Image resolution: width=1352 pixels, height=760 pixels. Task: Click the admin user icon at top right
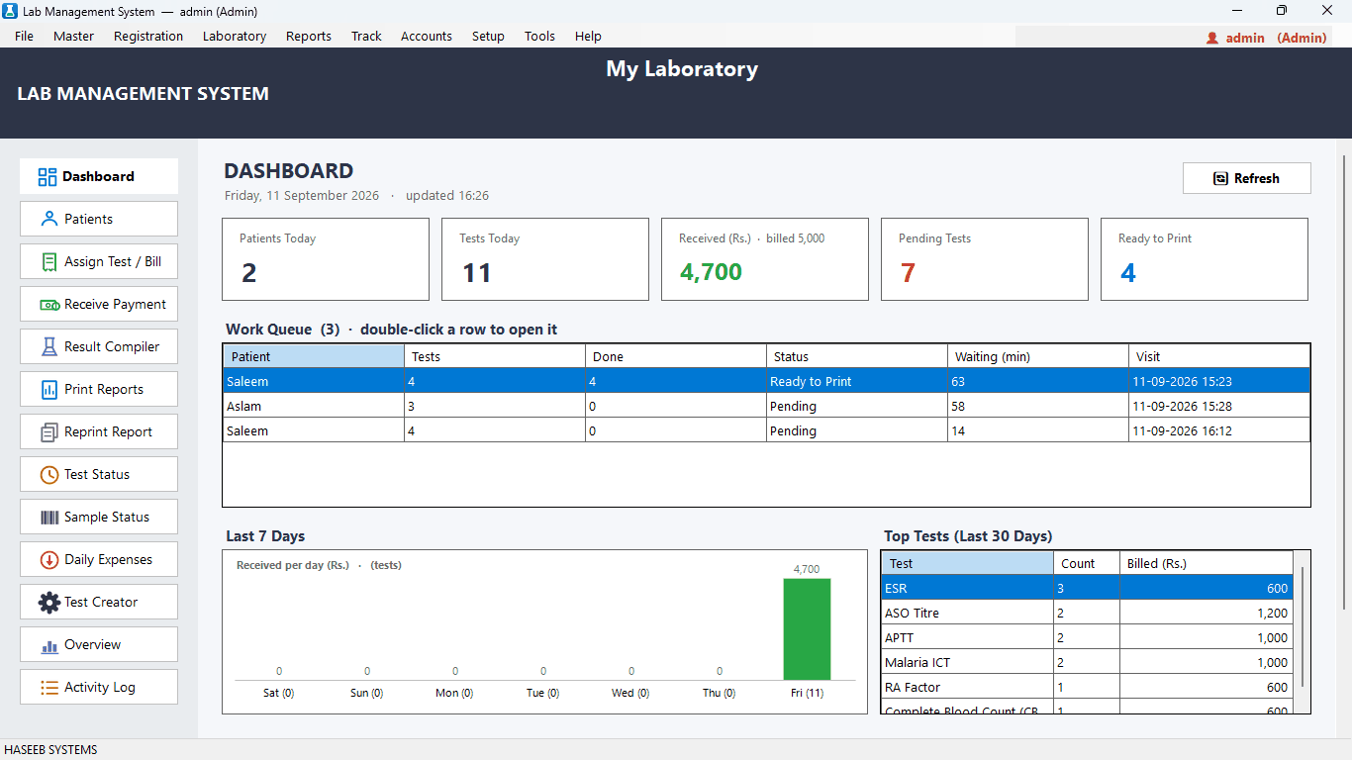coord(1212,38)
